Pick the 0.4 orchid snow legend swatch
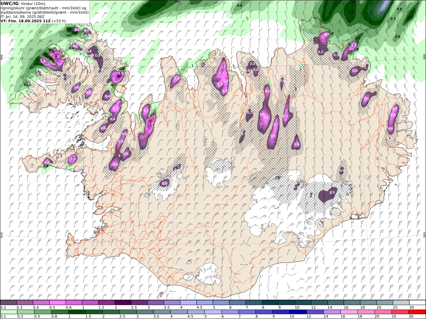Viewport: 426px width, 319px height. coord(41,302)
